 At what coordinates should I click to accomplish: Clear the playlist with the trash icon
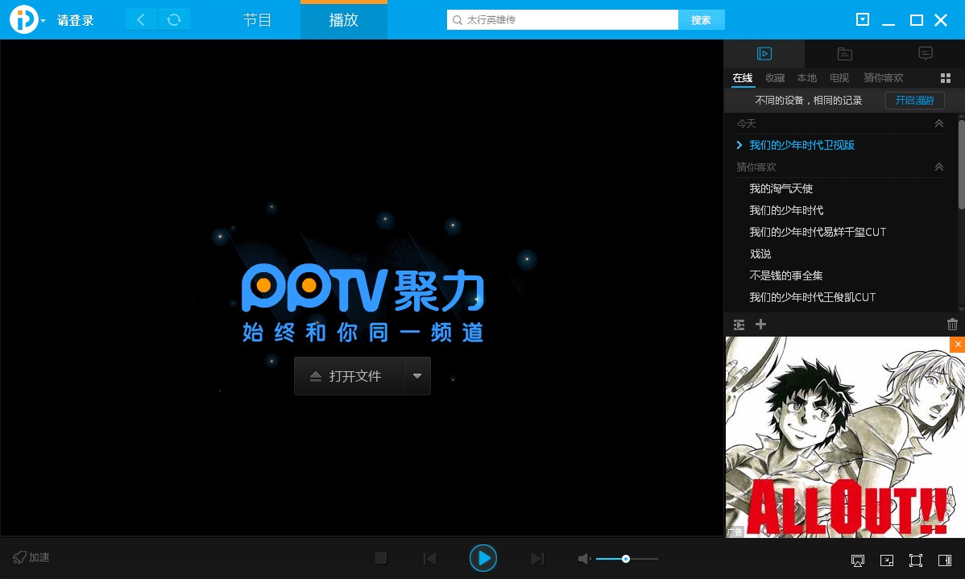(952, 324)
